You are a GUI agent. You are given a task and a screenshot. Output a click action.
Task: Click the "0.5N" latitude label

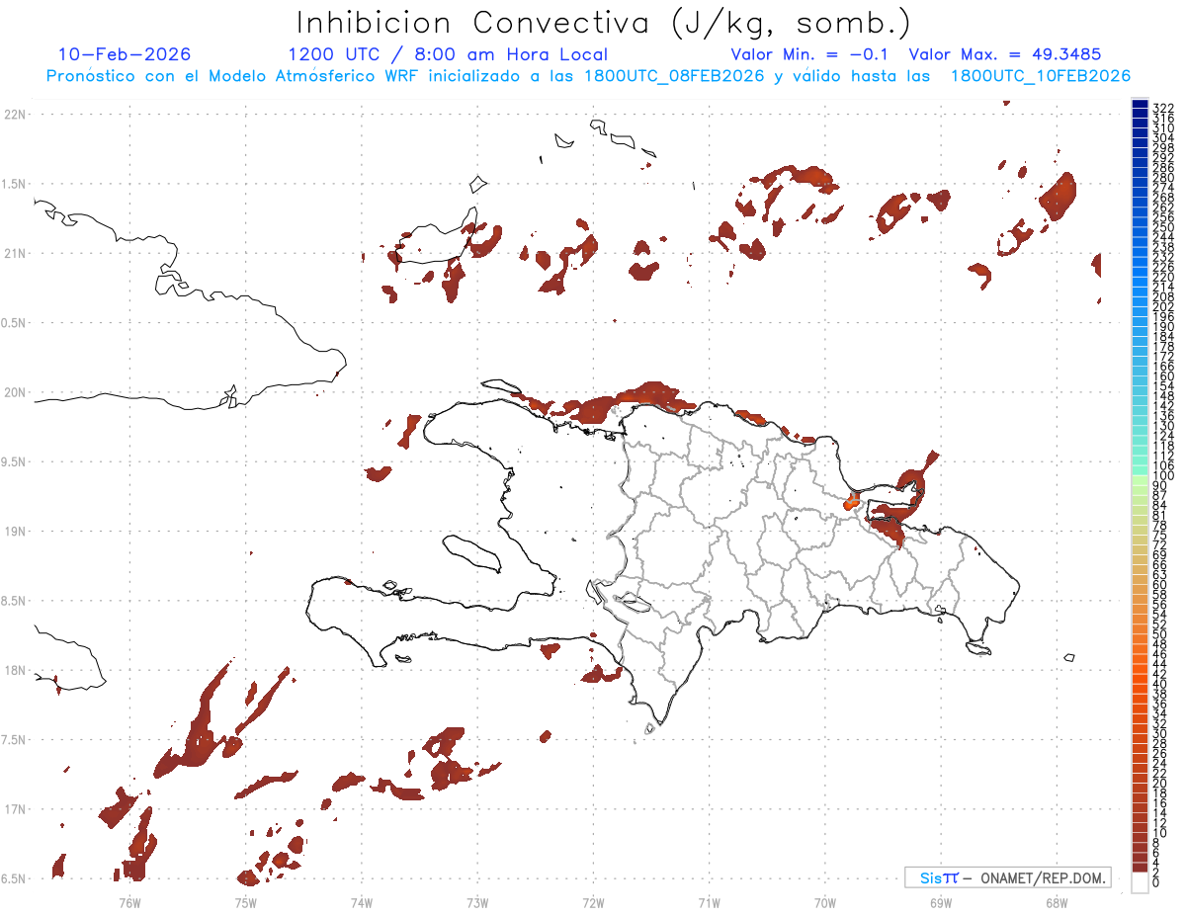pos(14,323)
